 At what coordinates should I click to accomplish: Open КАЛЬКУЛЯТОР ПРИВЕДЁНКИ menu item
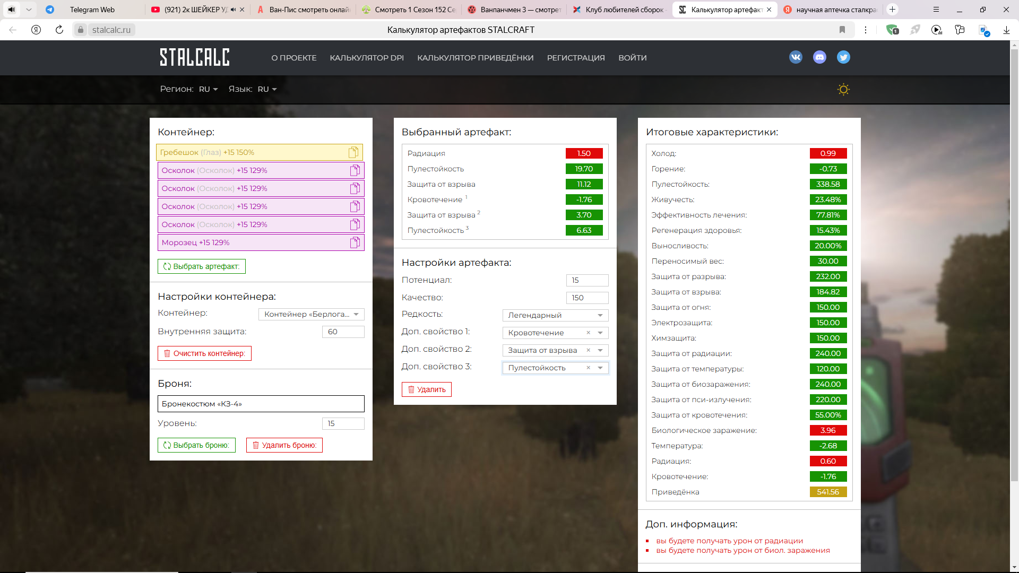[x=476, y=58]
